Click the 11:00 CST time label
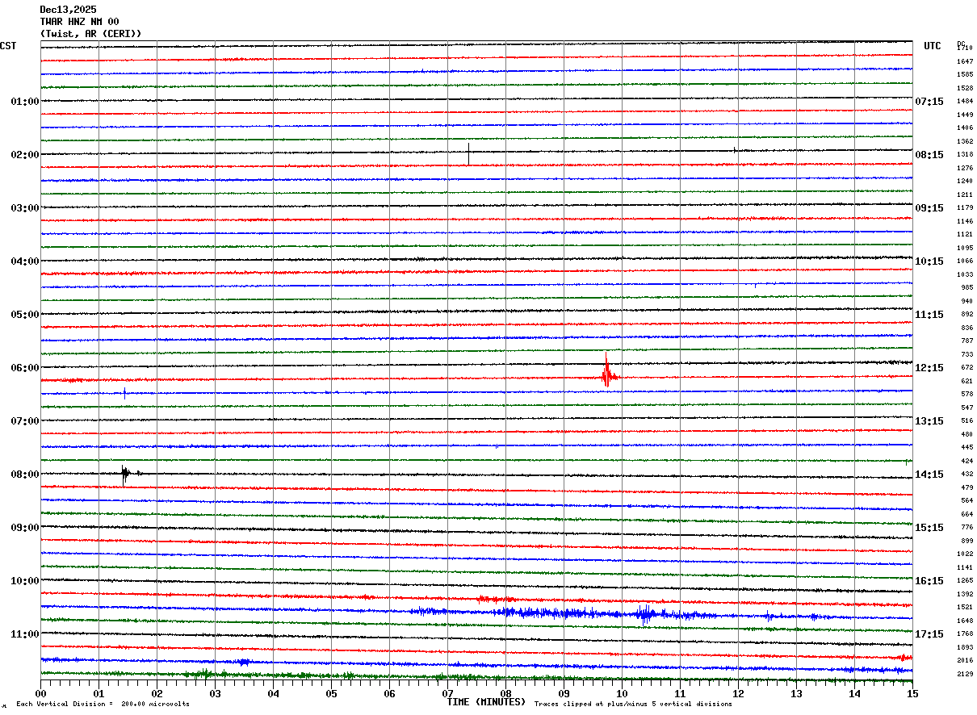 point(24,634)
